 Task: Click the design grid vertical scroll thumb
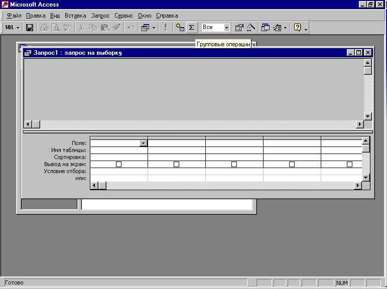point(366,149)
